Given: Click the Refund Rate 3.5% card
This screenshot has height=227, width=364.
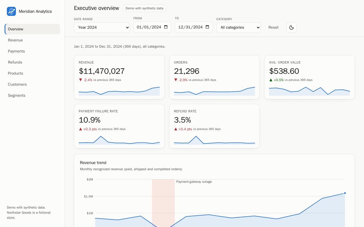Looking at the screenshot, I should click(214, 126).
